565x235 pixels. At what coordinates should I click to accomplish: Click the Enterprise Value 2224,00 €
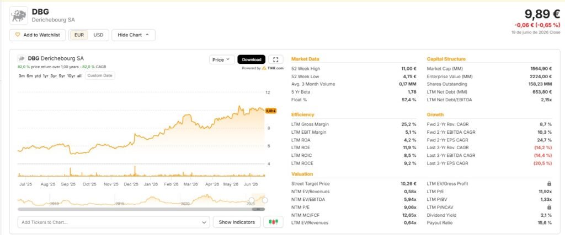pyautogui.click(x=541, y=76)
